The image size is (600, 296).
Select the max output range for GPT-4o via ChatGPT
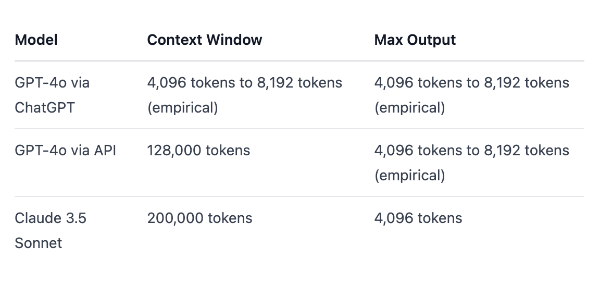click(471, 83)
